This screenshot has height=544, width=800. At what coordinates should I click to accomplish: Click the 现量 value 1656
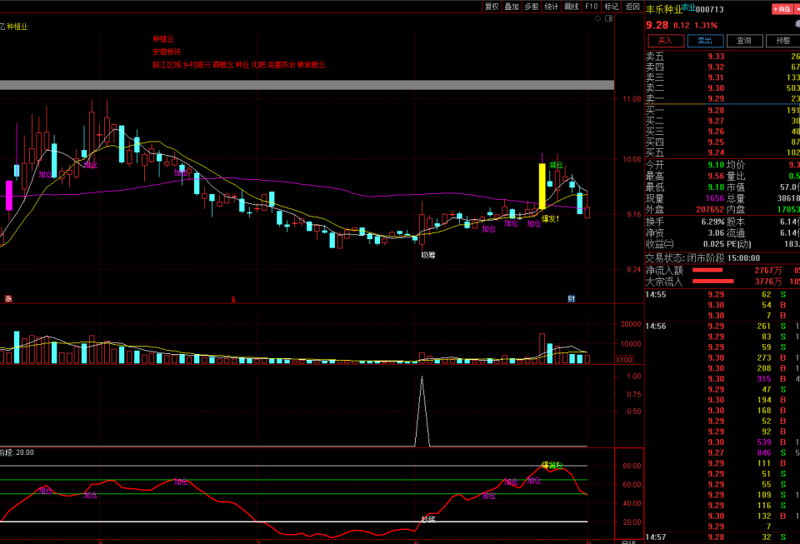click(715, 198)
